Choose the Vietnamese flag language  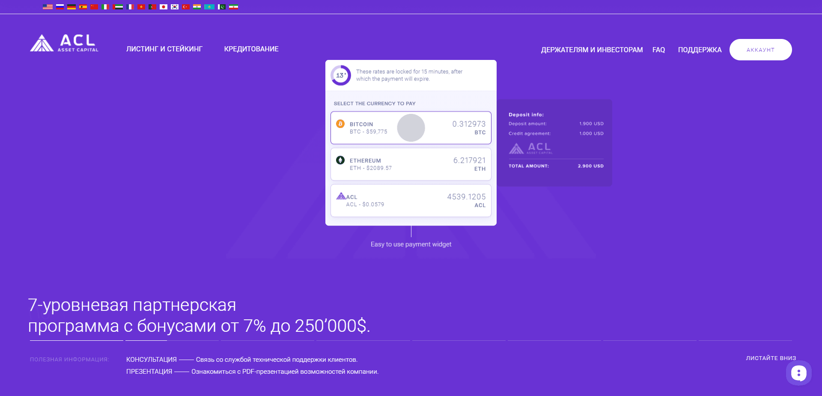point(141,7)
